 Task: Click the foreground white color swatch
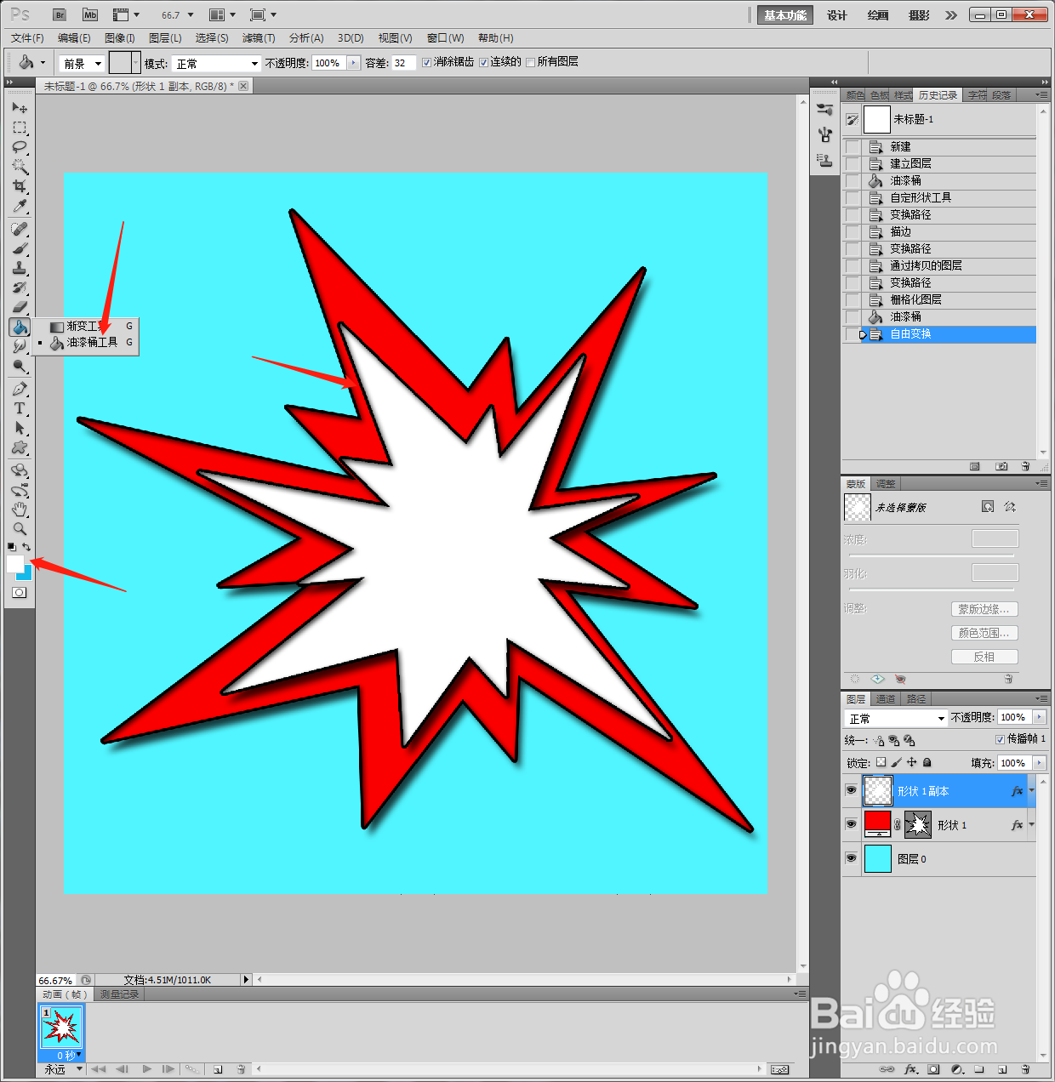pos(14,563)
